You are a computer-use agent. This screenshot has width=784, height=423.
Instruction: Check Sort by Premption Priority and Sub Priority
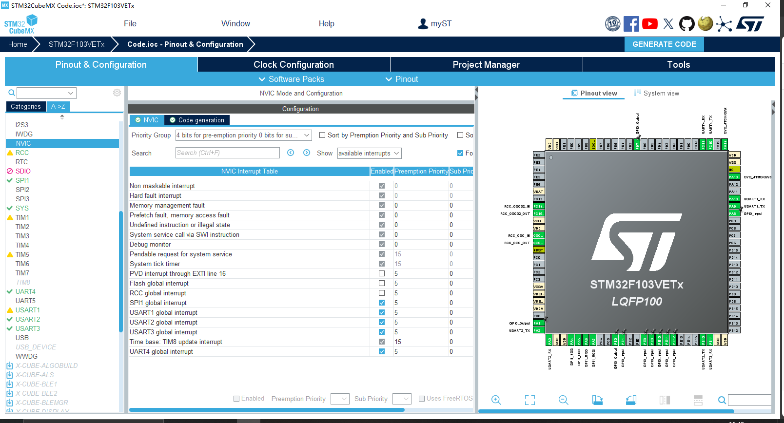(x=322, y=135)
